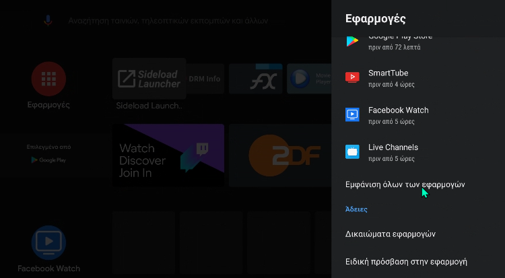
Task: Focus the dimmed search field
Action: [168, 21]
